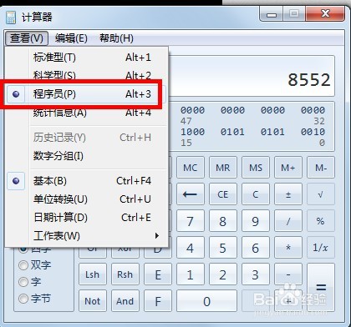Click the backspace arrow button

click(191, 194)
